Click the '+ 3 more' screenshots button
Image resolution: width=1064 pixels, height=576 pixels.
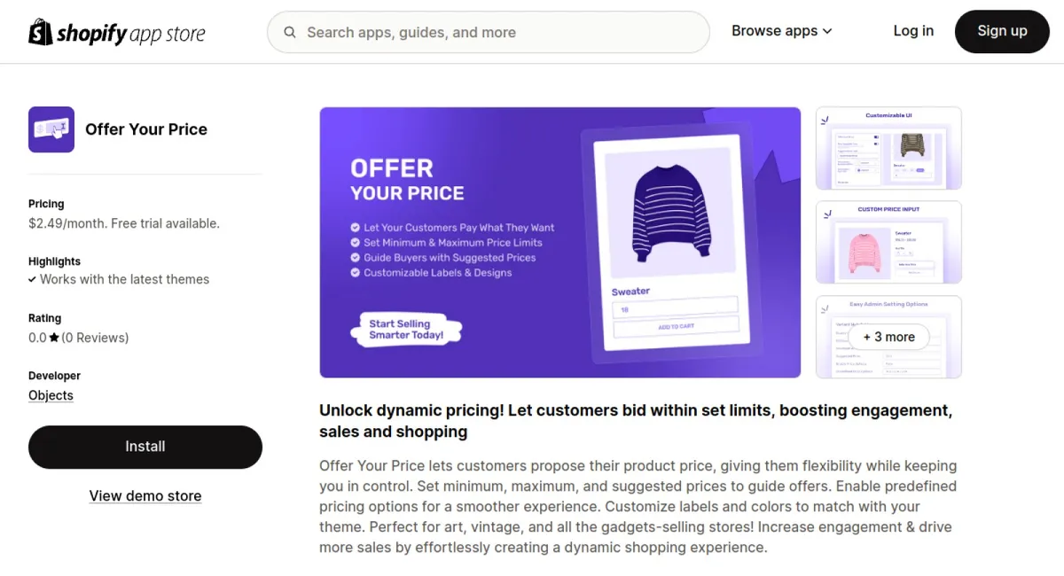click(888, 337)
